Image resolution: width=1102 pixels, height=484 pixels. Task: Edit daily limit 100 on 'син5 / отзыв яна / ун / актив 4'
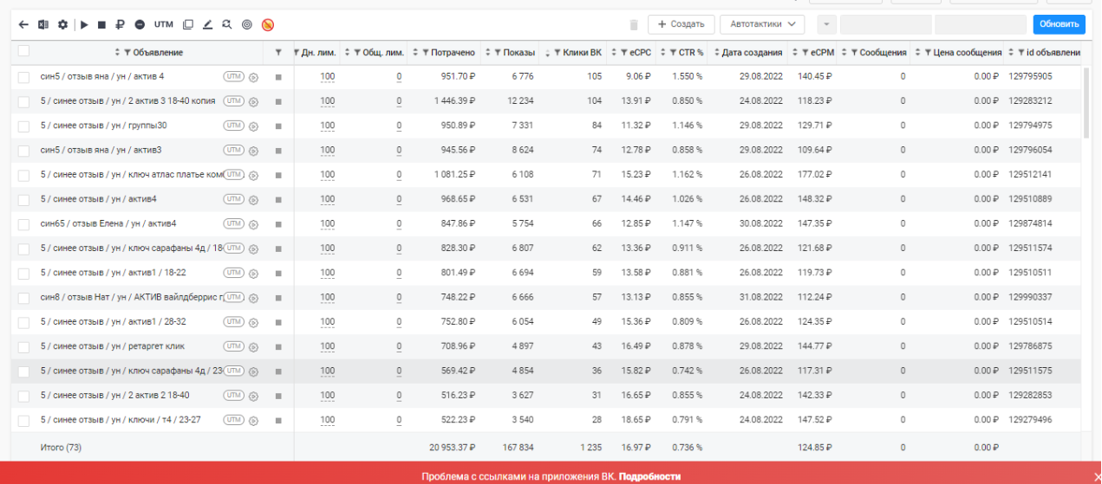[x=327, y=77]
